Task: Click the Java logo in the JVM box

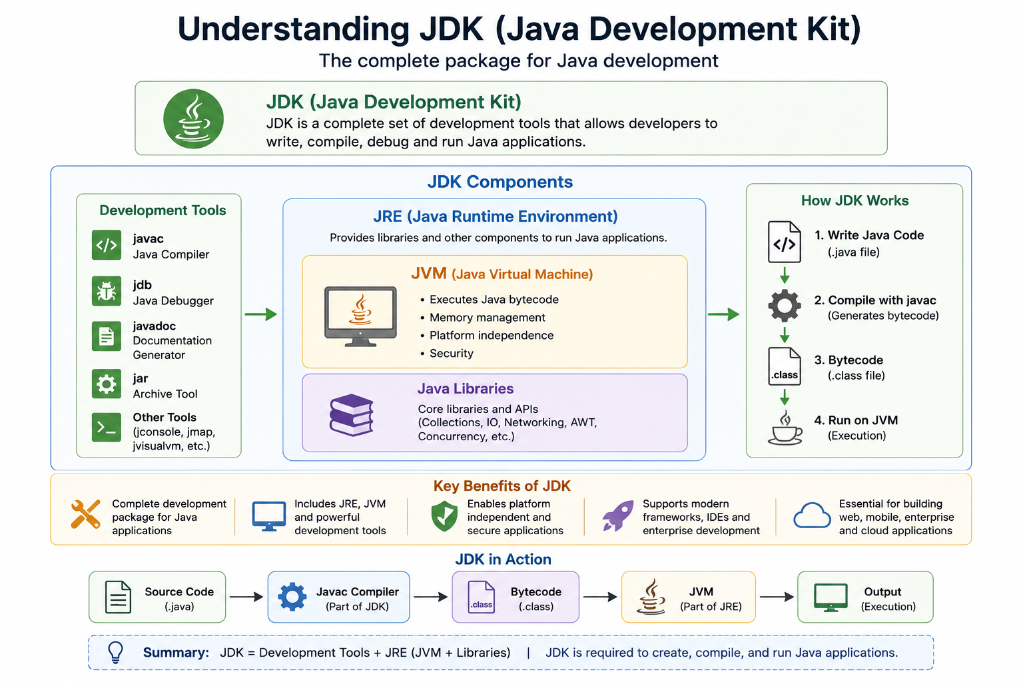Action: [651, 596]
